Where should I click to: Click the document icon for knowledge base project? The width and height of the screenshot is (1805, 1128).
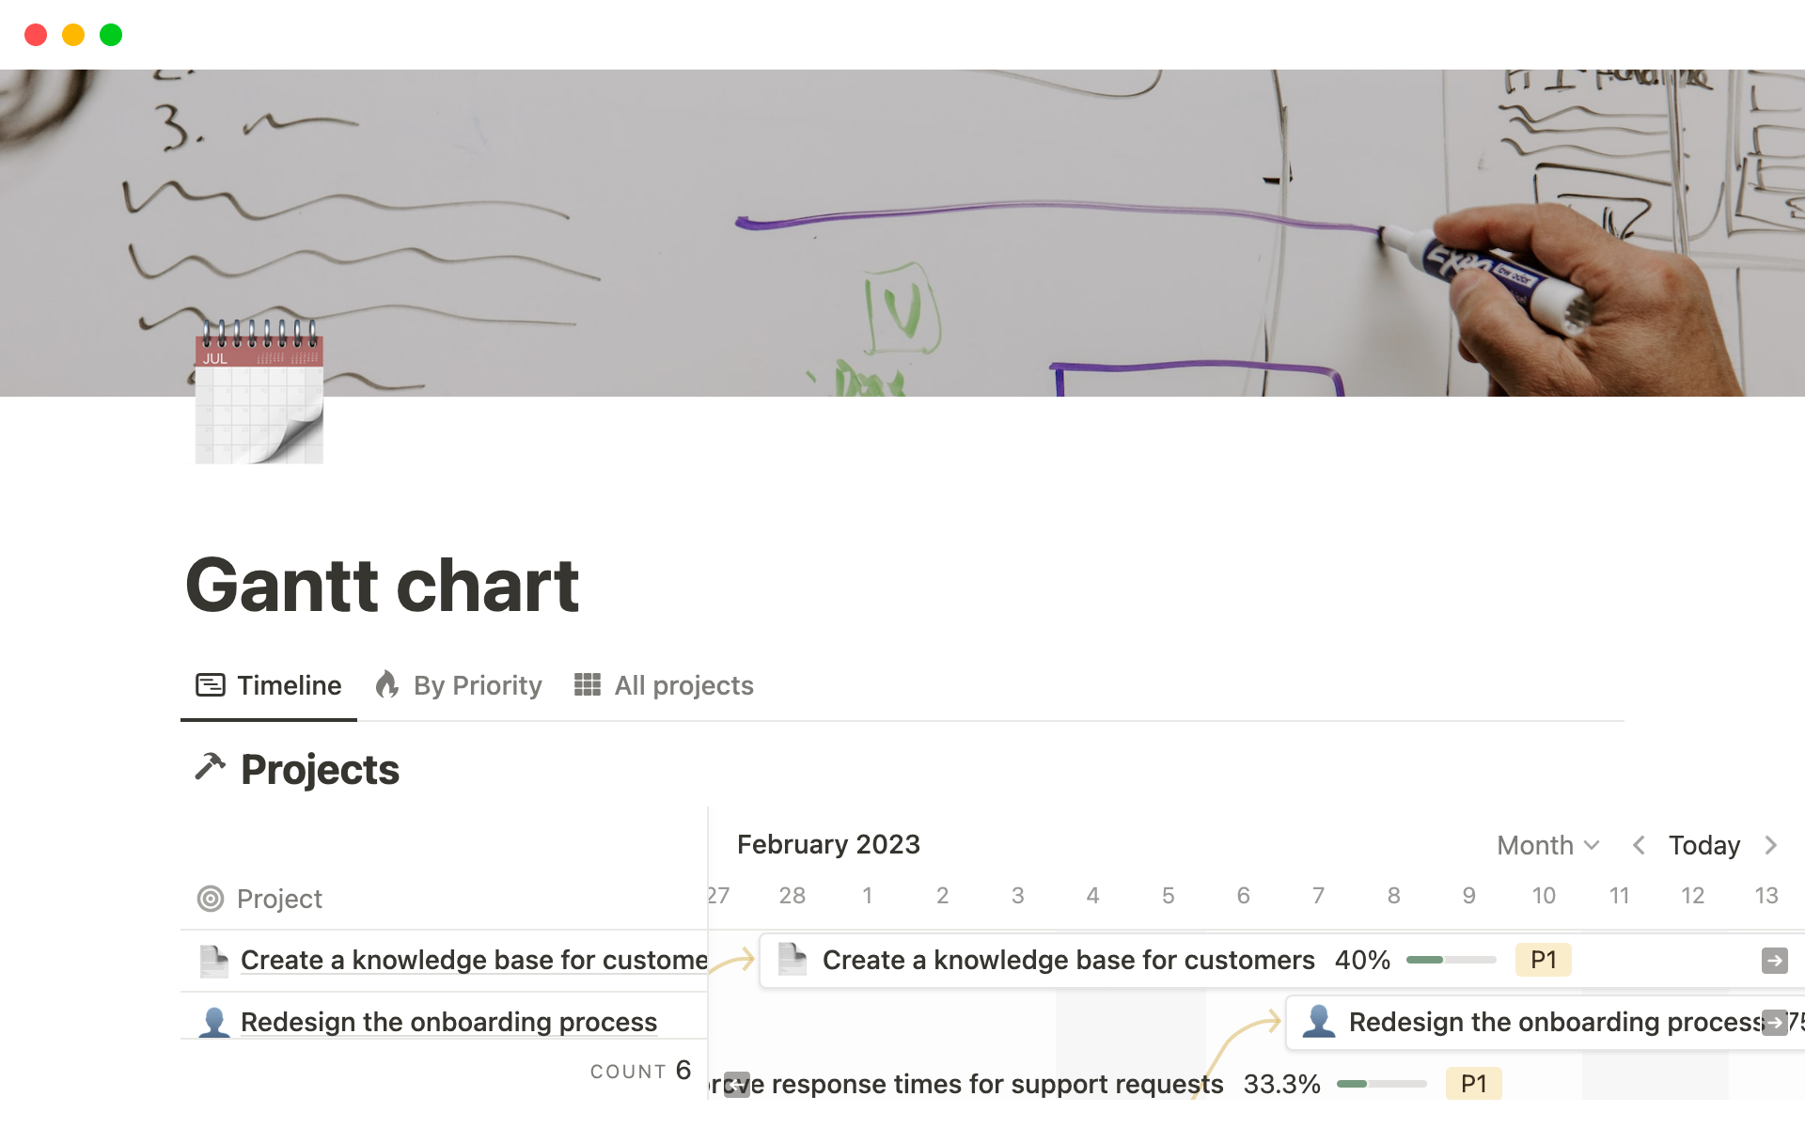pyautogui.click(x=214, y=959)
